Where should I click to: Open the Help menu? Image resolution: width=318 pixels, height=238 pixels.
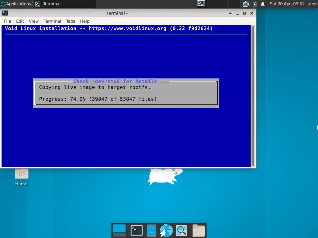pos(84,21)
